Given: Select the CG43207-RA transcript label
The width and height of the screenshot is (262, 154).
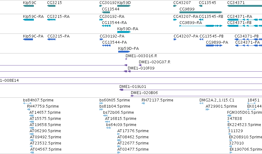Looking at the screenshot, I should [186, 17].
